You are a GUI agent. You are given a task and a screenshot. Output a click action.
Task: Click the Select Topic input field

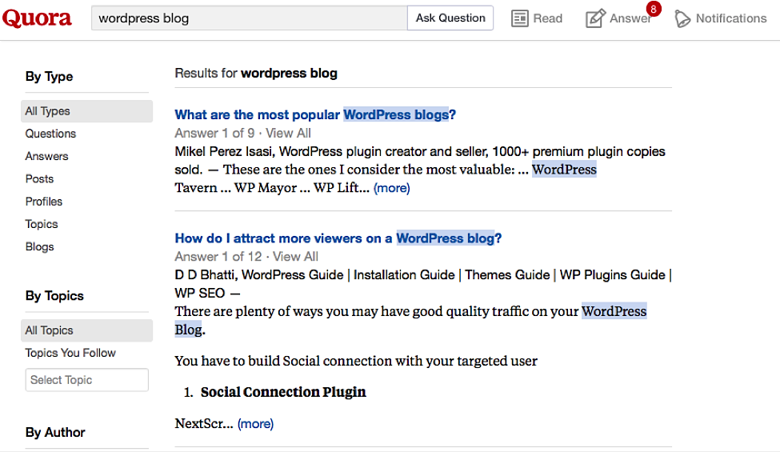click(86, 380)
